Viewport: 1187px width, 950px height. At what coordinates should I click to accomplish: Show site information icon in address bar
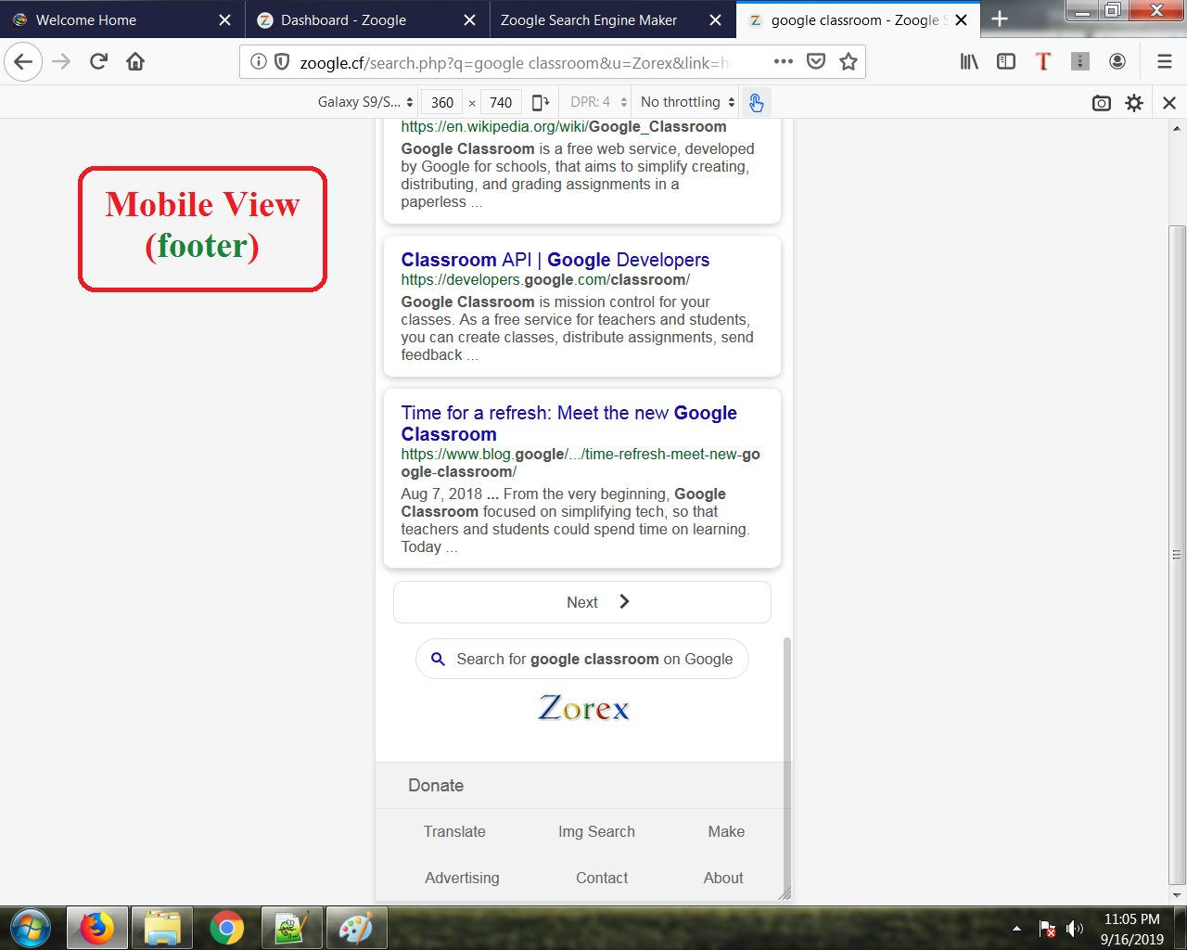[x=259, y=62]
